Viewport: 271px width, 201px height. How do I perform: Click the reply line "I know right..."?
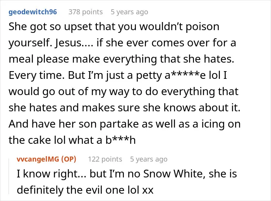(x=127, y=174)
